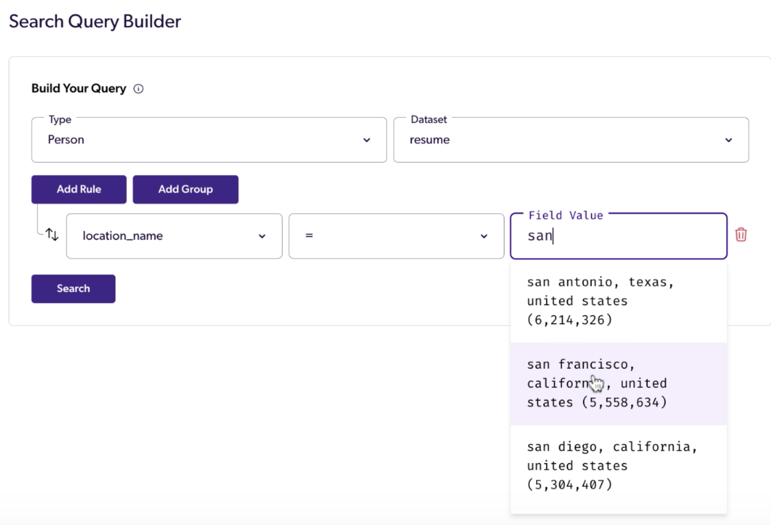Image resolution: width=771 pixels, height=525 pixels.
Task: Click the chevron on the location_name selector
Action: [x=262, y=237]
